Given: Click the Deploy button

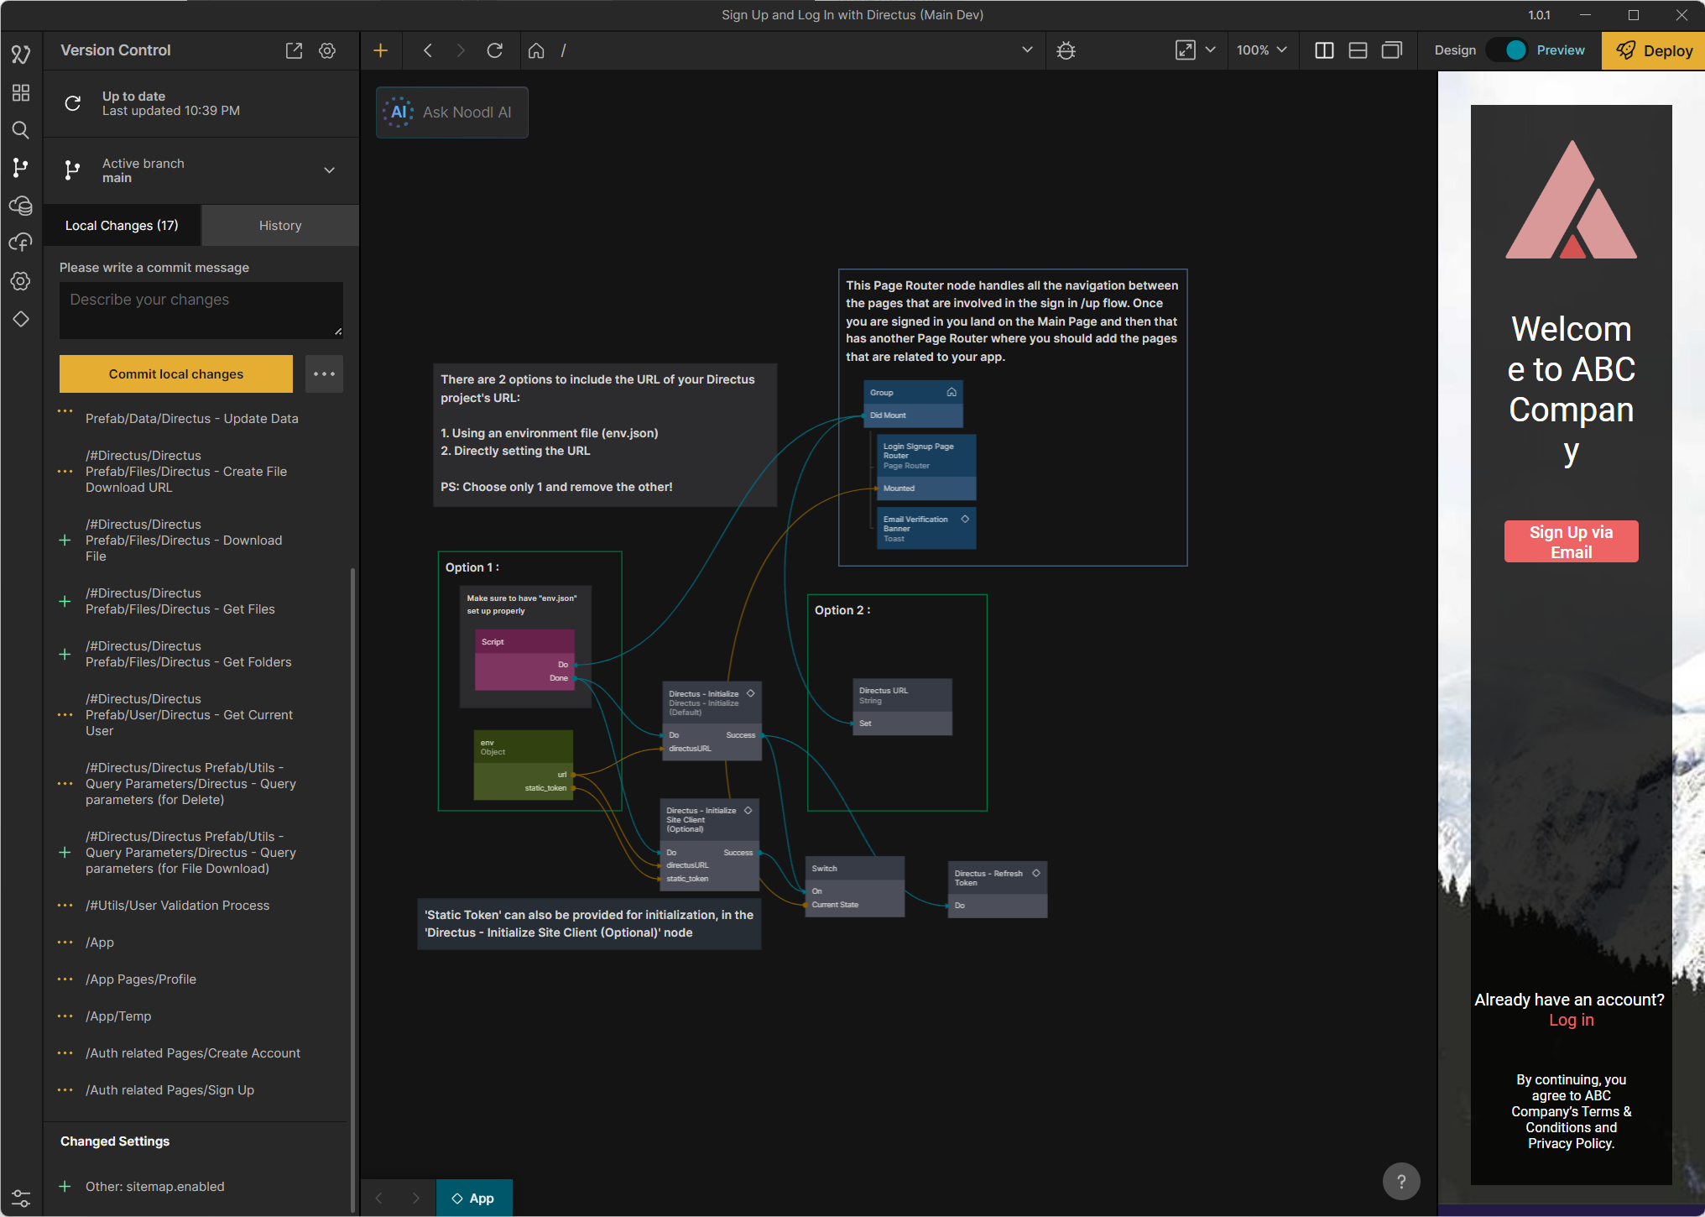Looking at the screenshot, I should point(1654,50).
